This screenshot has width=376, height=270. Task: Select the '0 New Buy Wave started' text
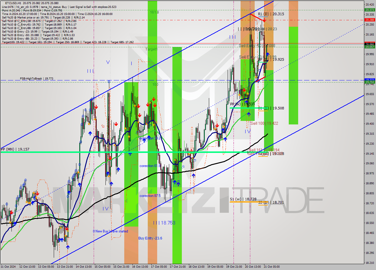point(110,231)
